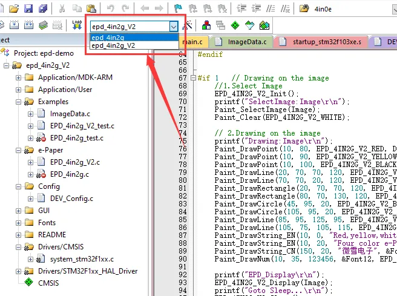
Task: Collapse the Drivers/CMSIS group
Action: [x=18, y=247]
